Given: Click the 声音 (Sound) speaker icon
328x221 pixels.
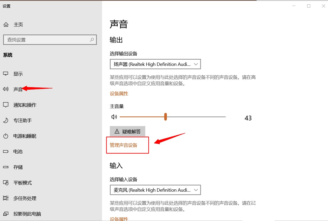Looking at the screenshot, I should (5, 89).
